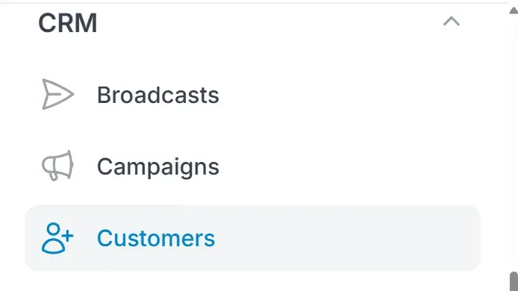Image resolution: width=518 pixels, height=291 pixels.
Task: Collapse the CRM section with the chevron
Action: 452,22
